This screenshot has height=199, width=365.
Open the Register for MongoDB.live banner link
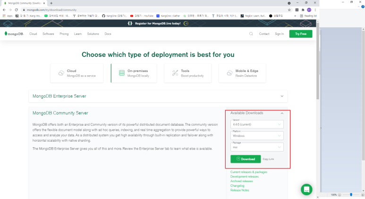click(158, 23)
